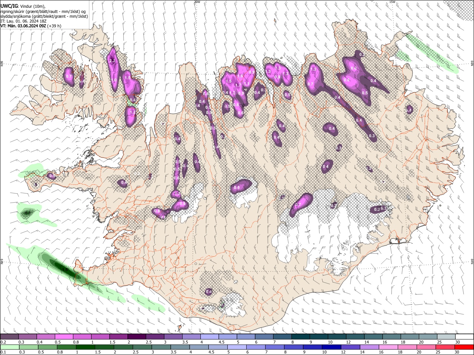Click the darkest purple 2 snow swatch
The height and width of the screenshot is (355, 474).
click(137, 337)
